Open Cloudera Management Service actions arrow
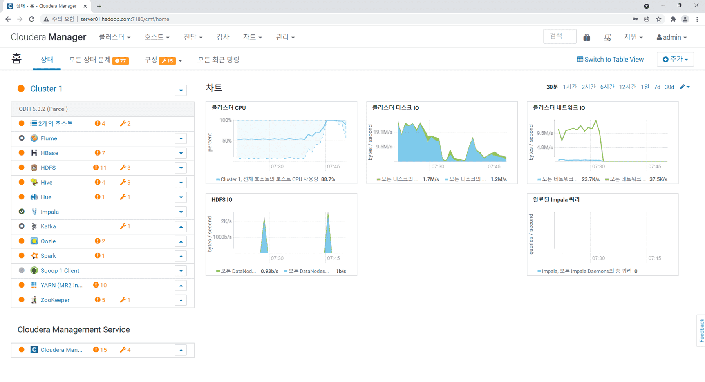This screenshot has height=382, width=705. [x=181, y=350]
